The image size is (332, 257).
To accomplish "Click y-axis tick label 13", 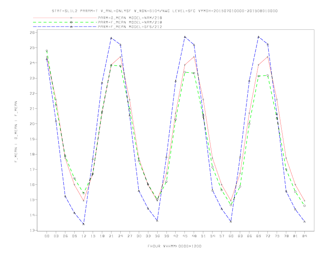I will pyautogui.click(x=32, y=230).
